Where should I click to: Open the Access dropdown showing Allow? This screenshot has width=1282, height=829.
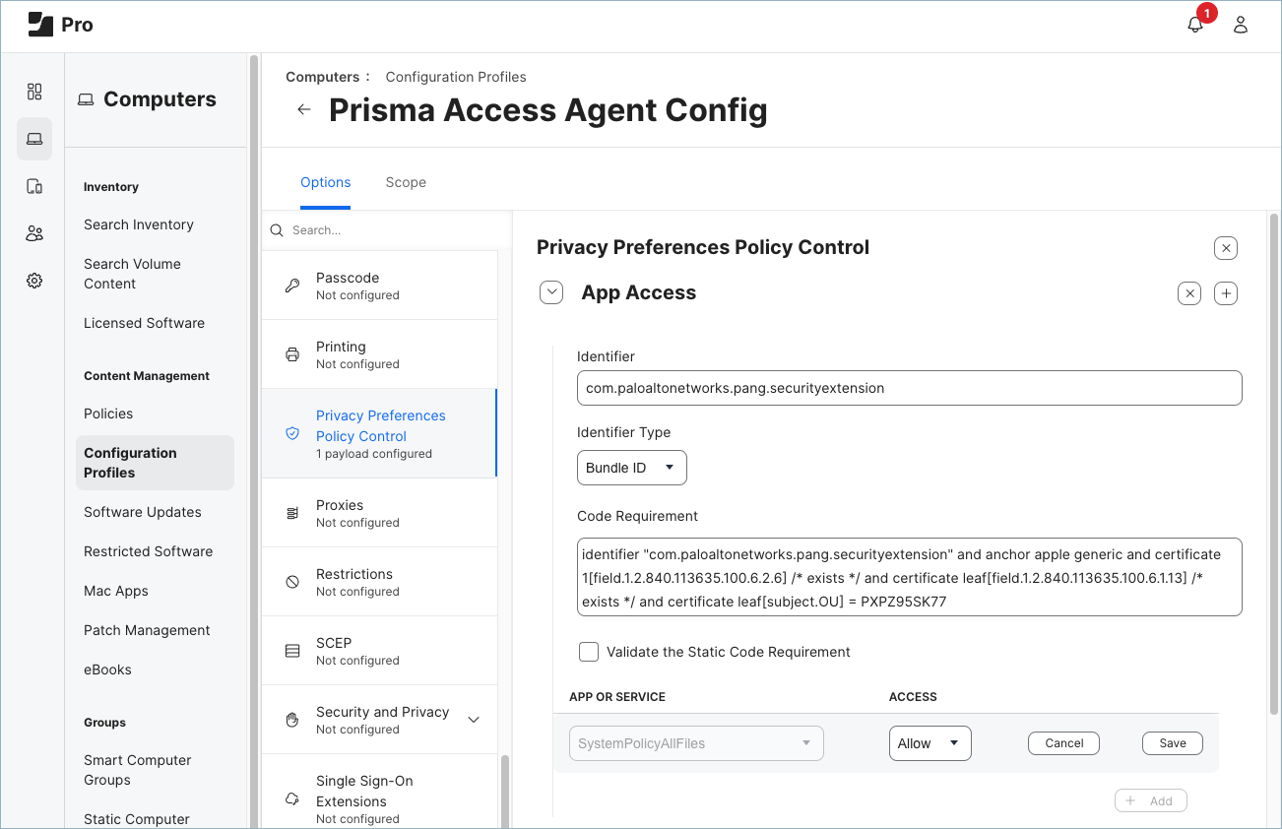coord(929,742)
